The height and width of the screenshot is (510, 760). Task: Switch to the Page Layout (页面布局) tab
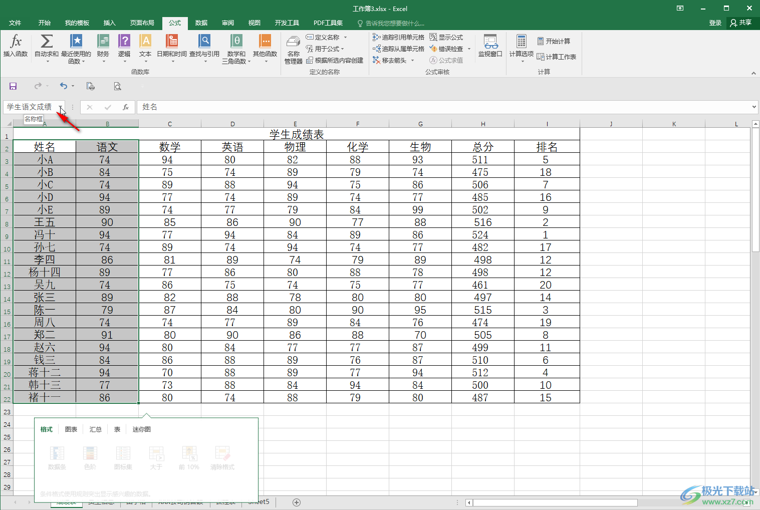(142, 23)
